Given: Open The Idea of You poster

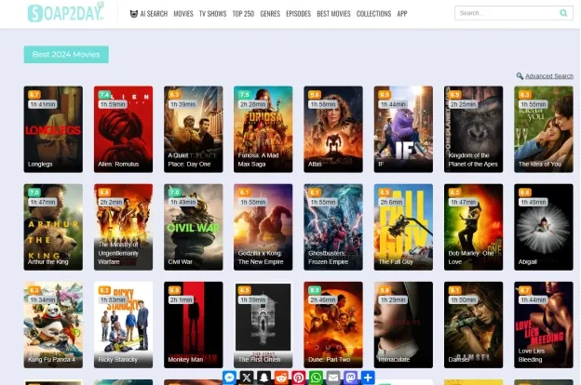Looking at the screenshot, I should click(544, 129).
